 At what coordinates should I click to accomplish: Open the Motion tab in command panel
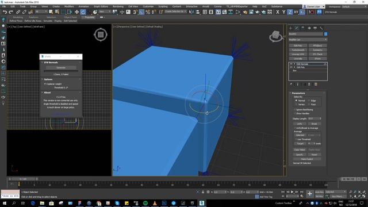pyautogui.click(x=309, y=28)
